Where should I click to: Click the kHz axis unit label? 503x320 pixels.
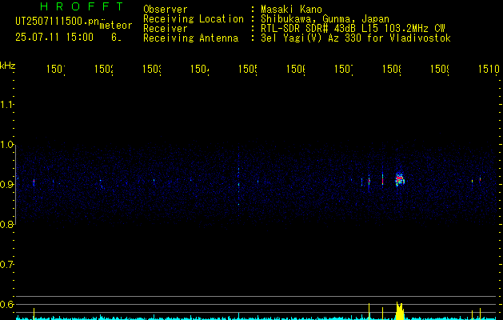8,66
